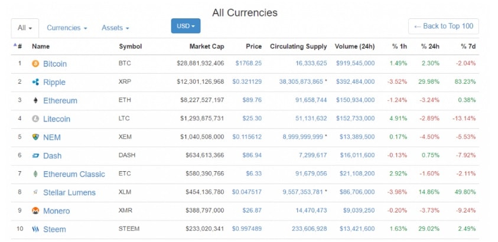Click the Bitcoin coin logo icon

coord(35,64)
